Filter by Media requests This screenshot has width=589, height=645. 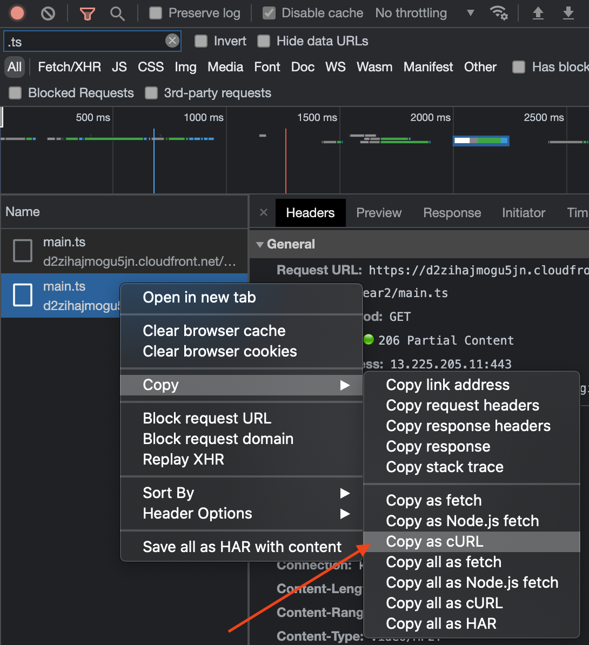tap(225, 67)
